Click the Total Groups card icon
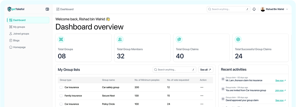 coord(61,39)
